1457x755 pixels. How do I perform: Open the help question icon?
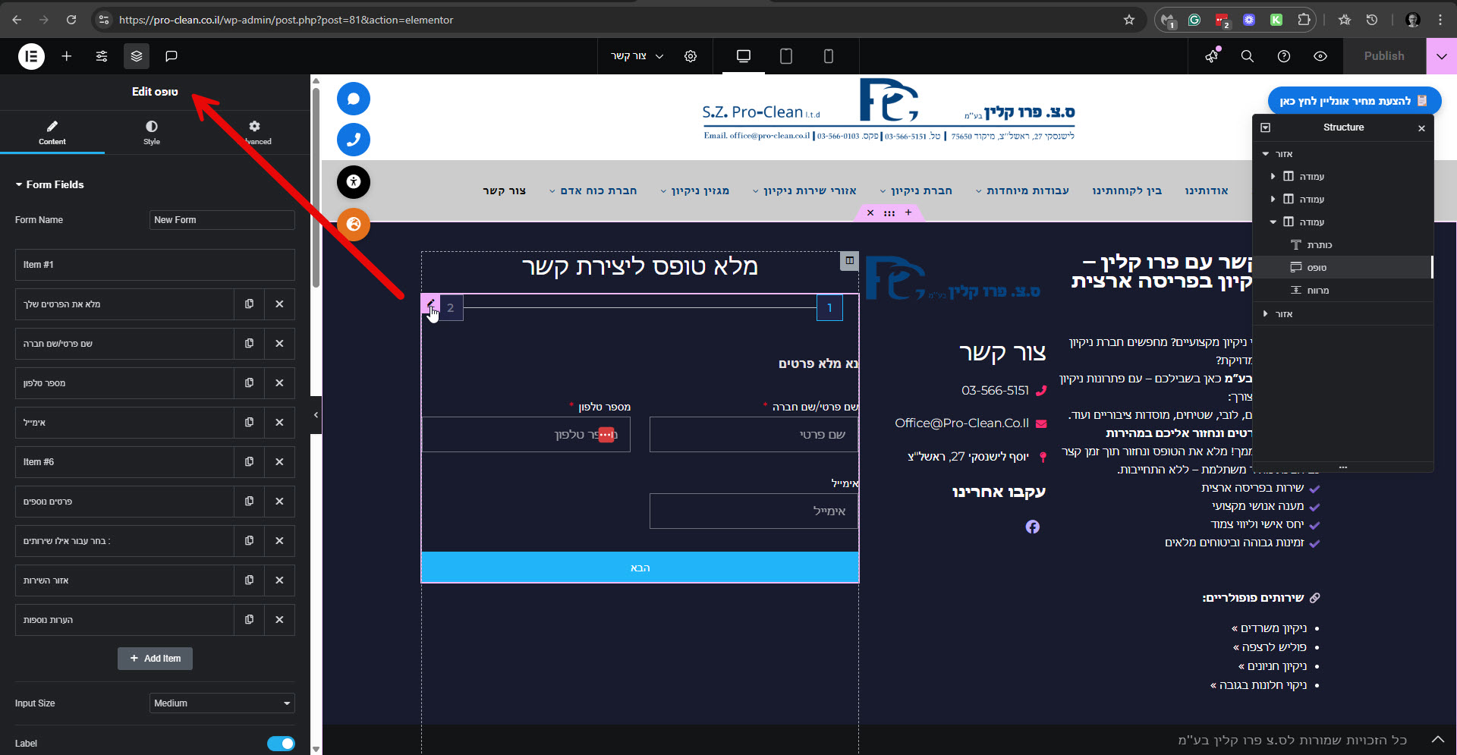[x=1284, y=56]
